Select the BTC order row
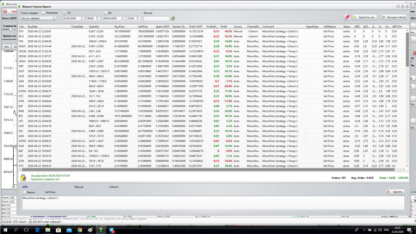The image size is (416, 234). pyautogui.click(x=212, y=116)
